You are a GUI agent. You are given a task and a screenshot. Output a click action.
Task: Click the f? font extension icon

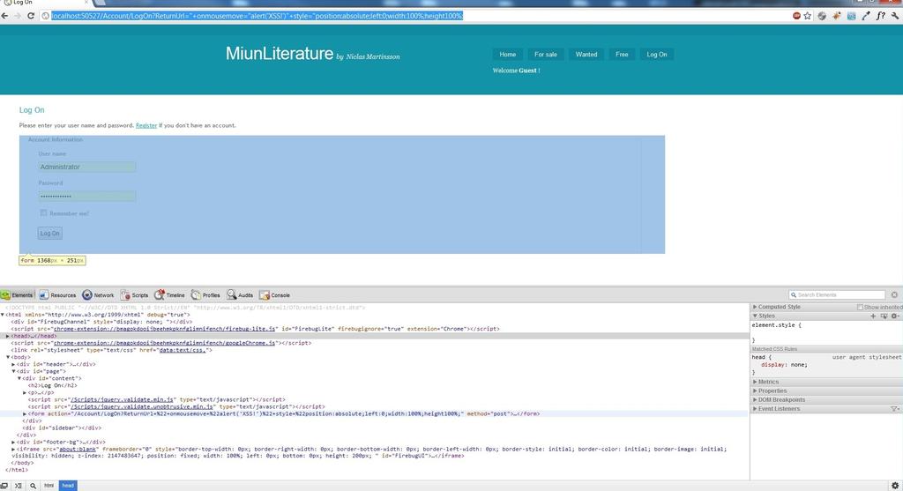click(x=881, y=16)
